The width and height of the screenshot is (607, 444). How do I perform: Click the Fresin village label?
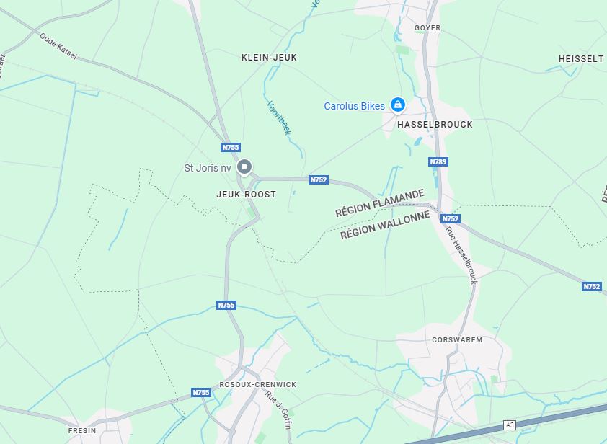[82, 431]
